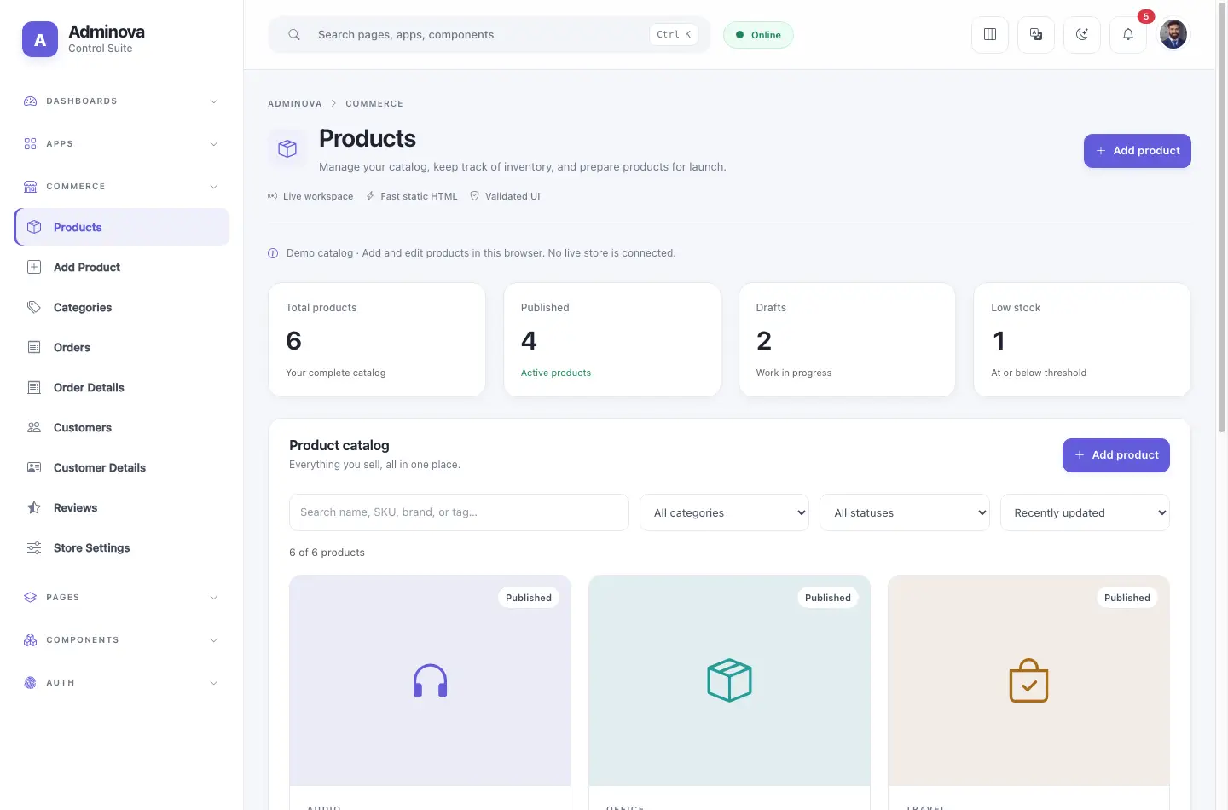Click the demo catalog info icon
Screen dimensions: 1228x810
[273, 253]
